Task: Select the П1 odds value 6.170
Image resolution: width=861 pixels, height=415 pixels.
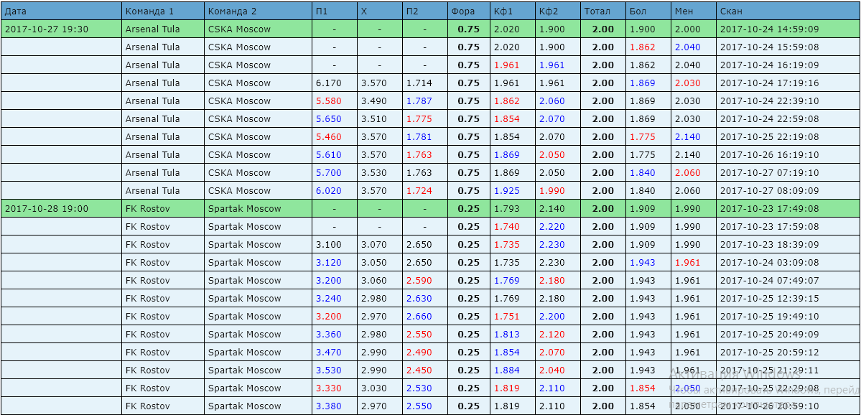Action: click(x=328, y=83)
